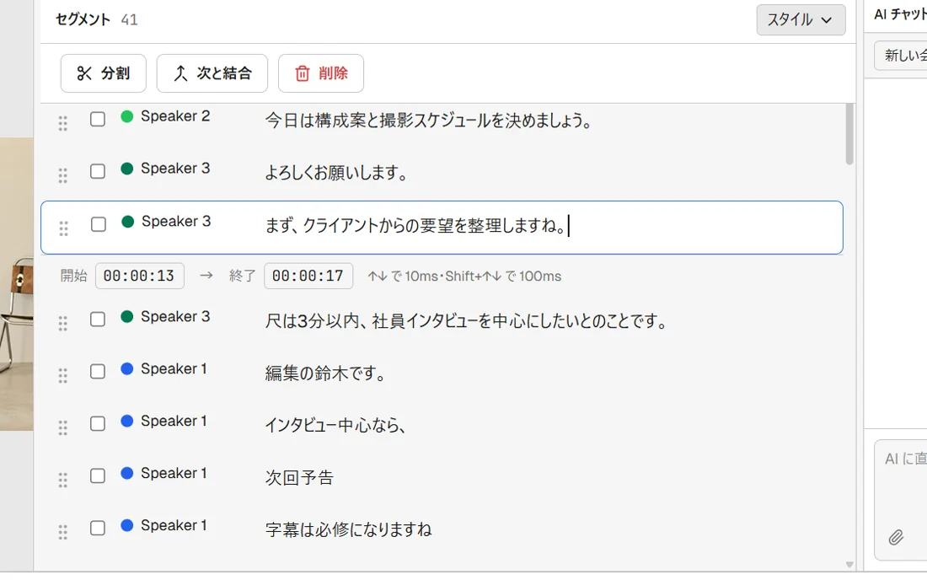Click the segment list vertical scrollbar thumb

[x=849, y=134]
